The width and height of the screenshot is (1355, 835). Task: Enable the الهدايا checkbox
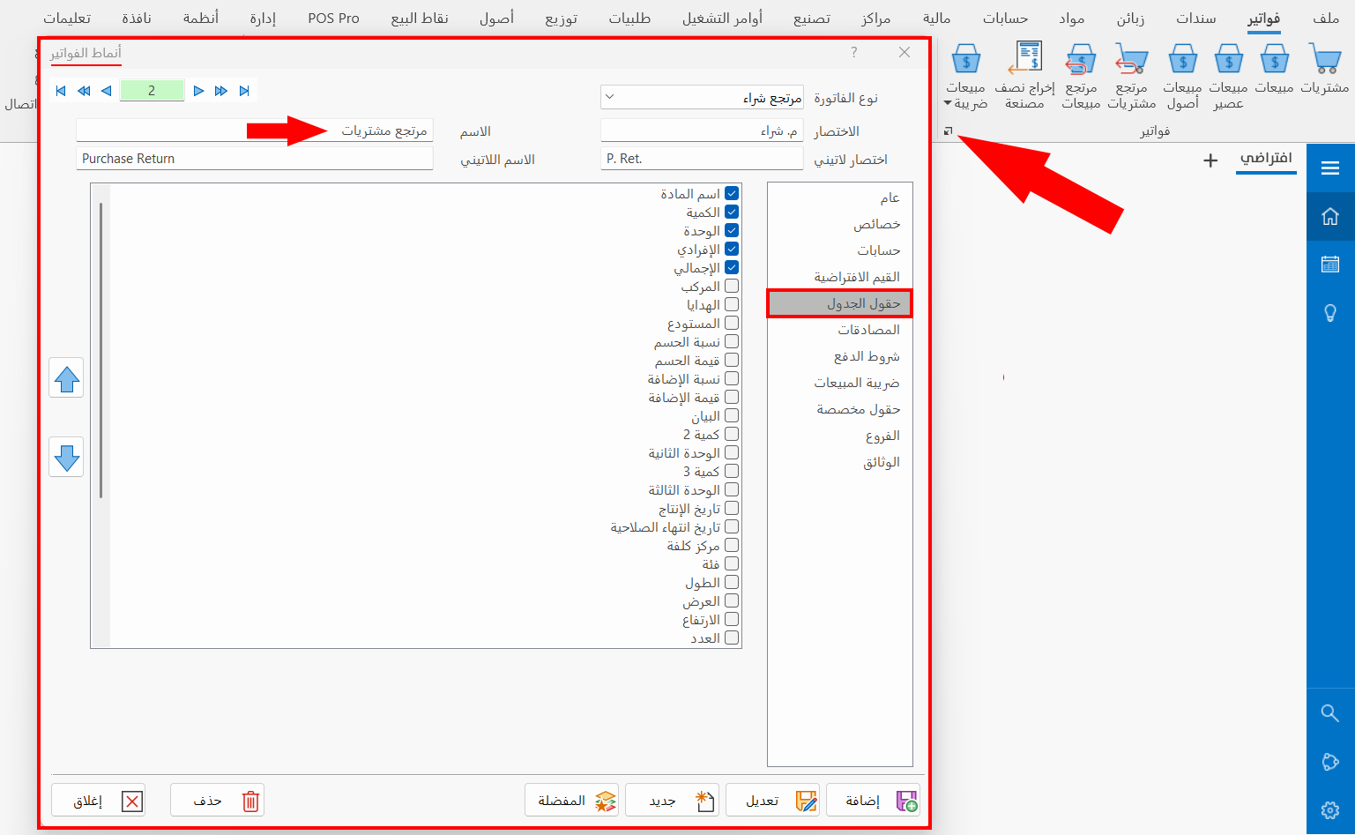pos(733,304)
